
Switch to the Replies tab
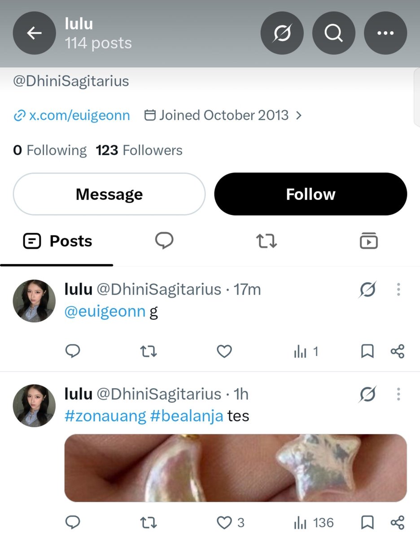coord(164,241)
